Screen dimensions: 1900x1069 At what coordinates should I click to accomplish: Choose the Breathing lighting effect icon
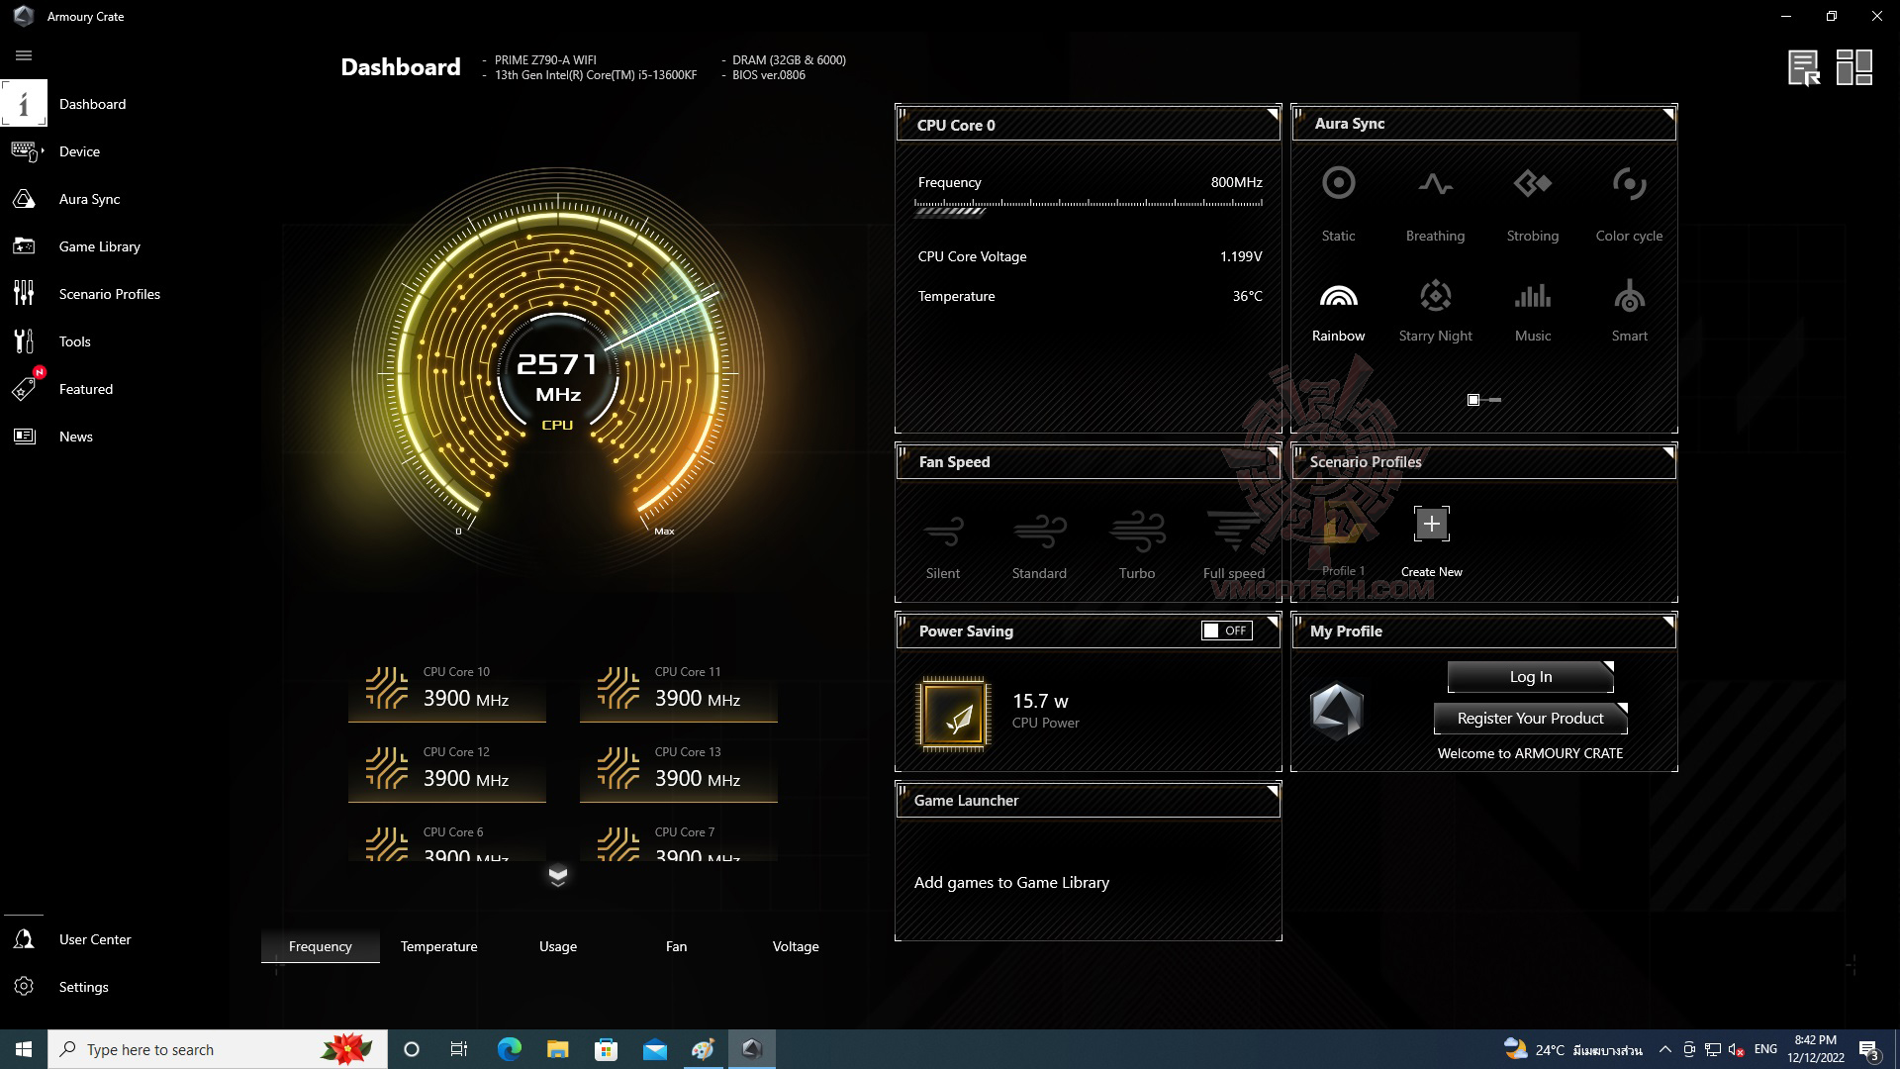coord(1435,184)
